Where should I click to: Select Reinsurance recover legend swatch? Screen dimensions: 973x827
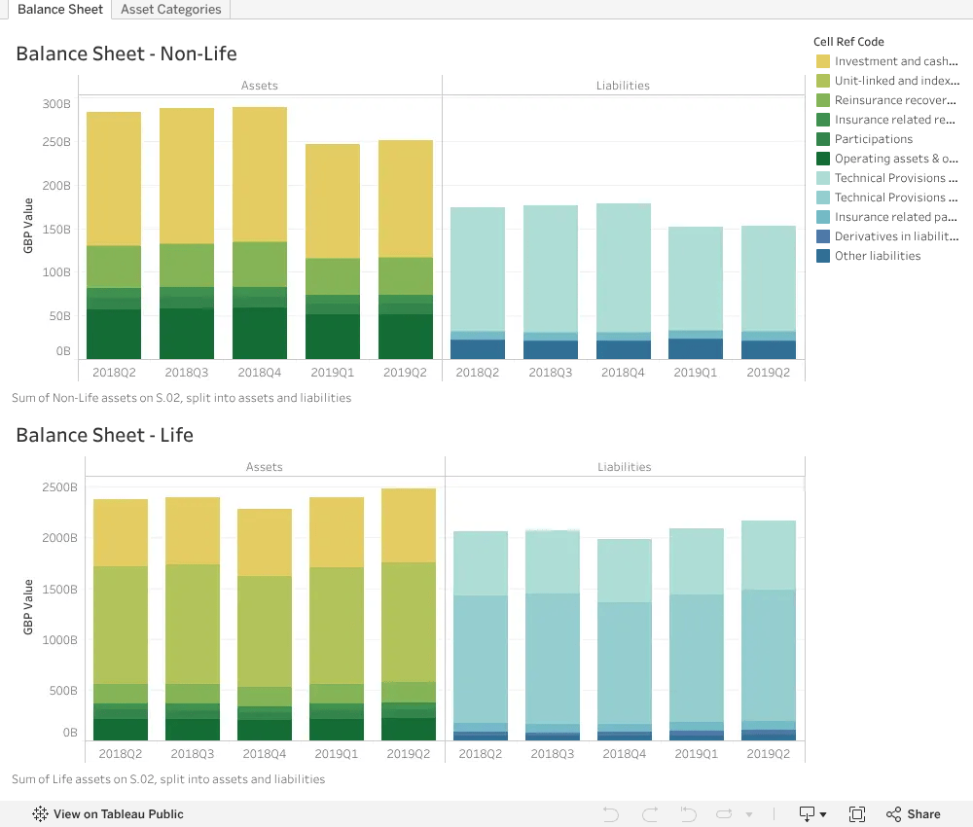(823, 100)
